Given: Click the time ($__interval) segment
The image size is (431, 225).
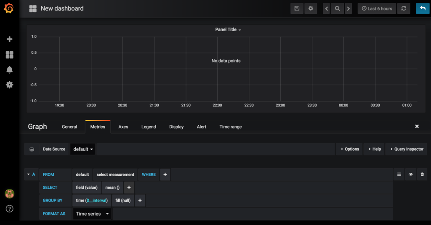Looking at the screenshot, I should [x=92, y=200].
